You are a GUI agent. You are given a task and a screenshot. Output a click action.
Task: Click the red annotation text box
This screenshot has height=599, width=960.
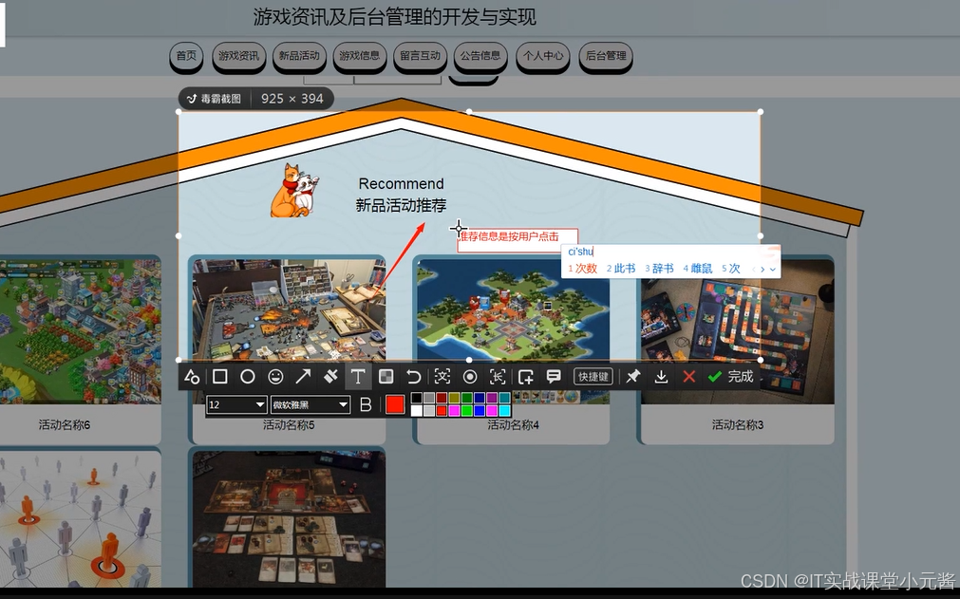518,240
